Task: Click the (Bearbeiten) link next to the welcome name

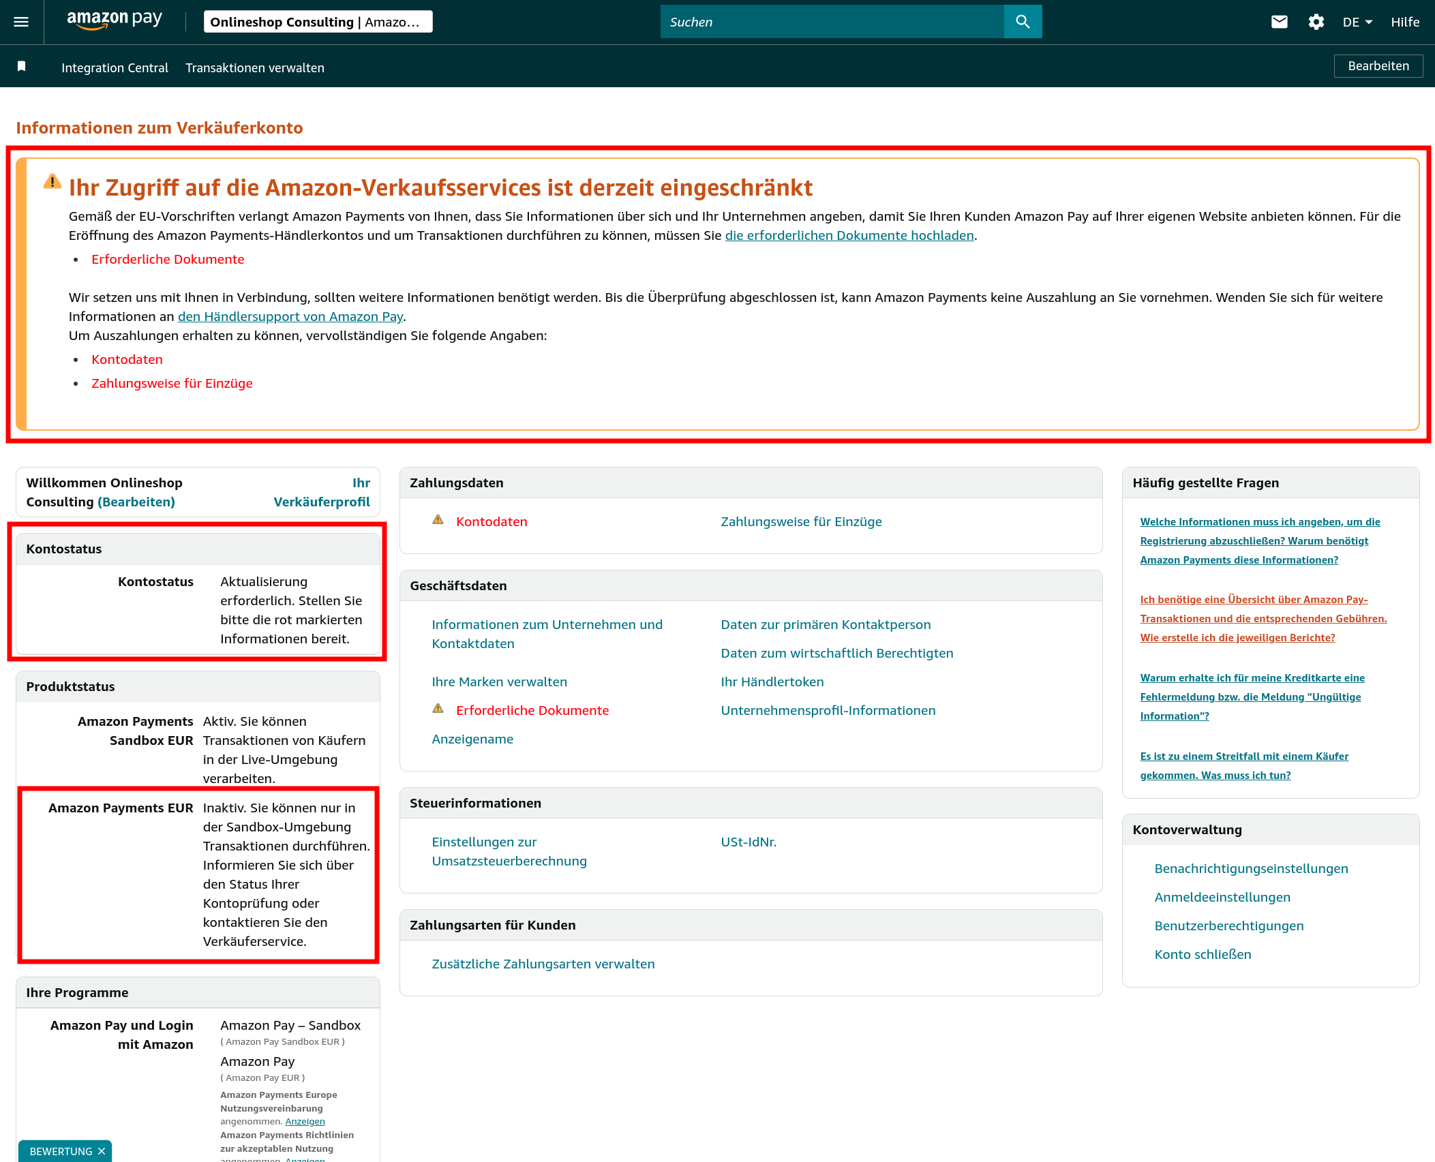Action: coord(136,502)
